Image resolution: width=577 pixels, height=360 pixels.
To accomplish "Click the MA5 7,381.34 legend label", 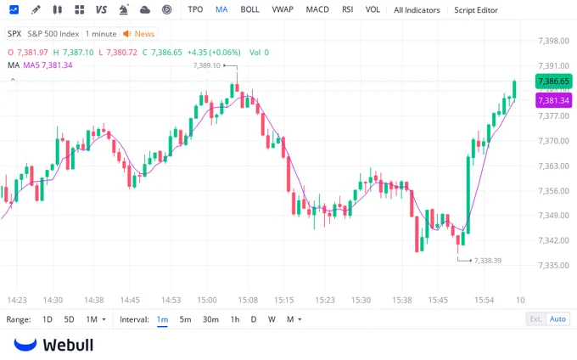I will pos(48,65).
